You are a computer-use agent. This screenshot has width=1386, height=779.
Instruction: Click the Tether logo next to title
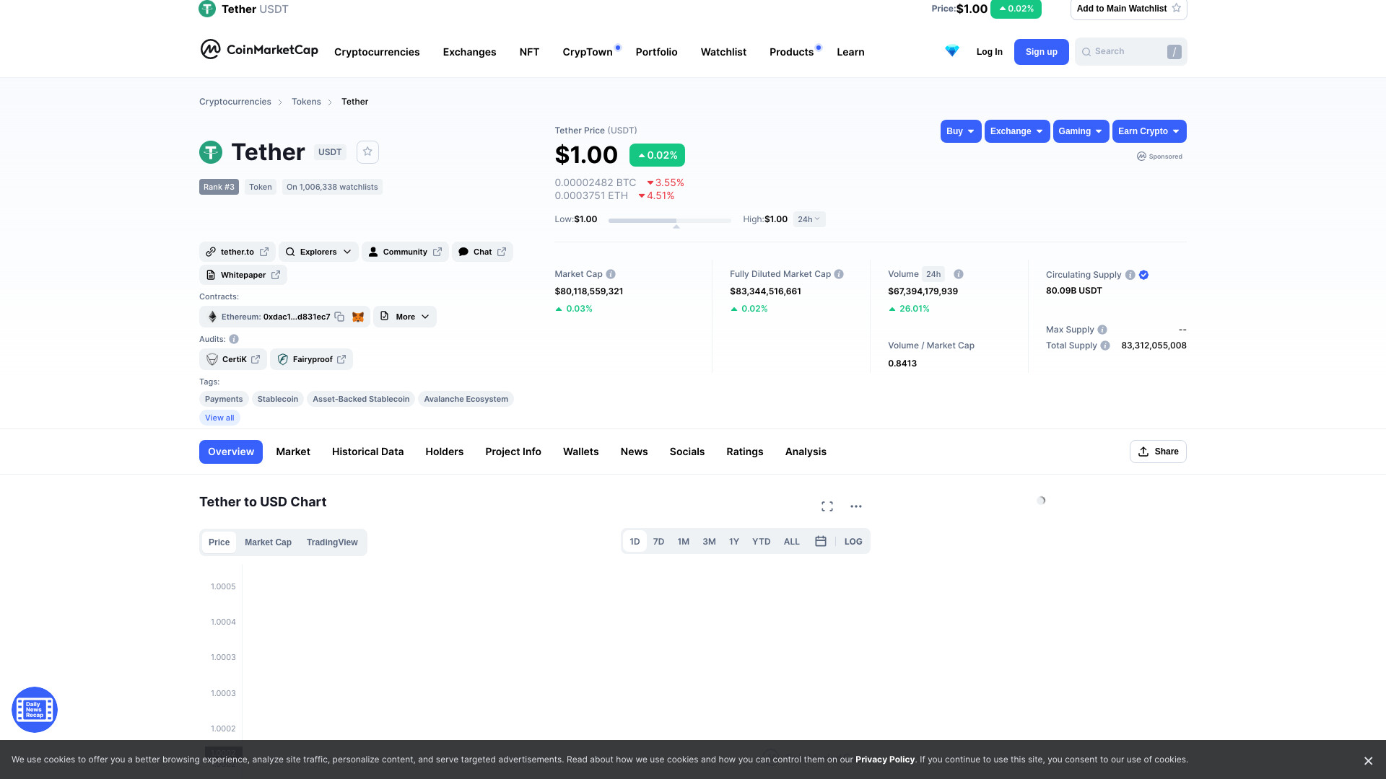point(211,152)
